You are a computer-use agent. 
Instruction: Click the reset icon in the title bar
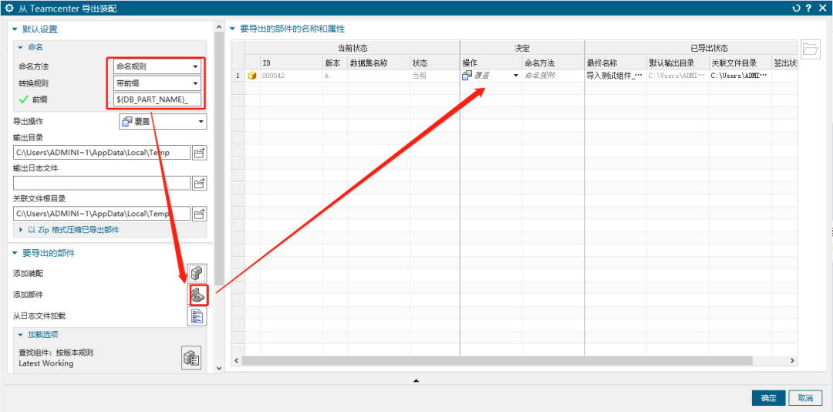coord(796,8)
